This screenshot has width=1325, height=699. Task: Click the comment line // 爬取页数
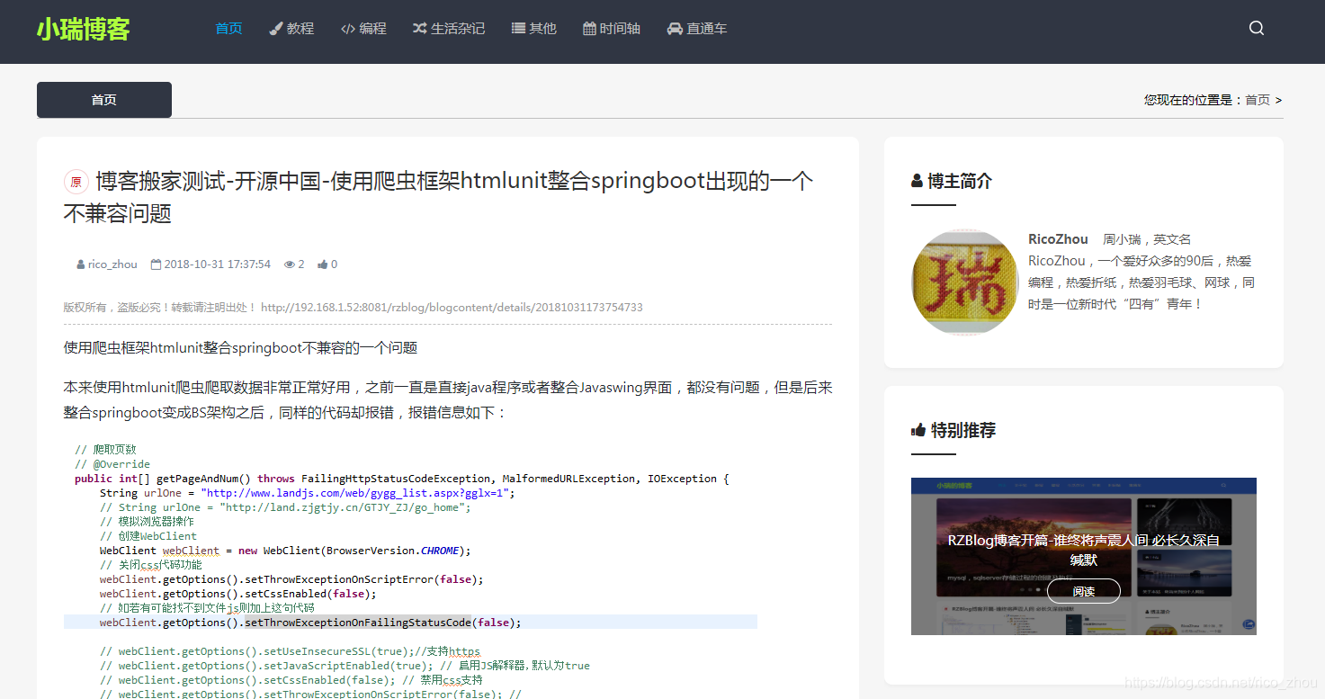(105, 450)
